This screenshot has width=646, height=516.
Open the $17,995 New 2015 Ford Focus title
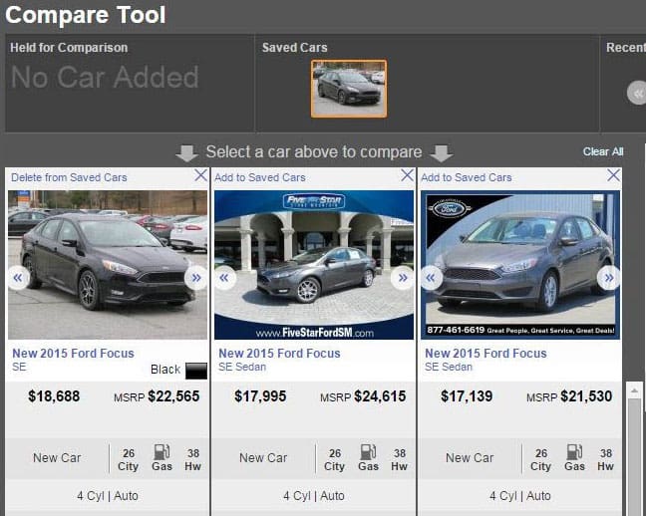[x=279, y=354]
